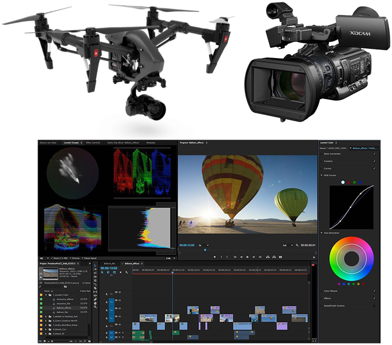Select the Ripple Edit tool
Screen dimensions: 392x345
coord(95,277)
